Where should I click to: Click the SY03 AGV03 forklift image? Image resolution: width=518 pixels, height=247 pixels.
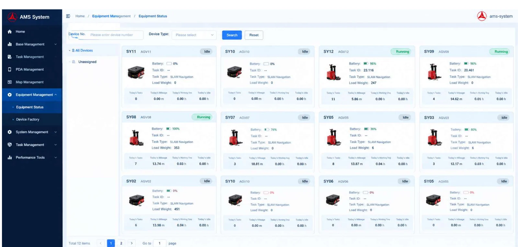[434, 138]
